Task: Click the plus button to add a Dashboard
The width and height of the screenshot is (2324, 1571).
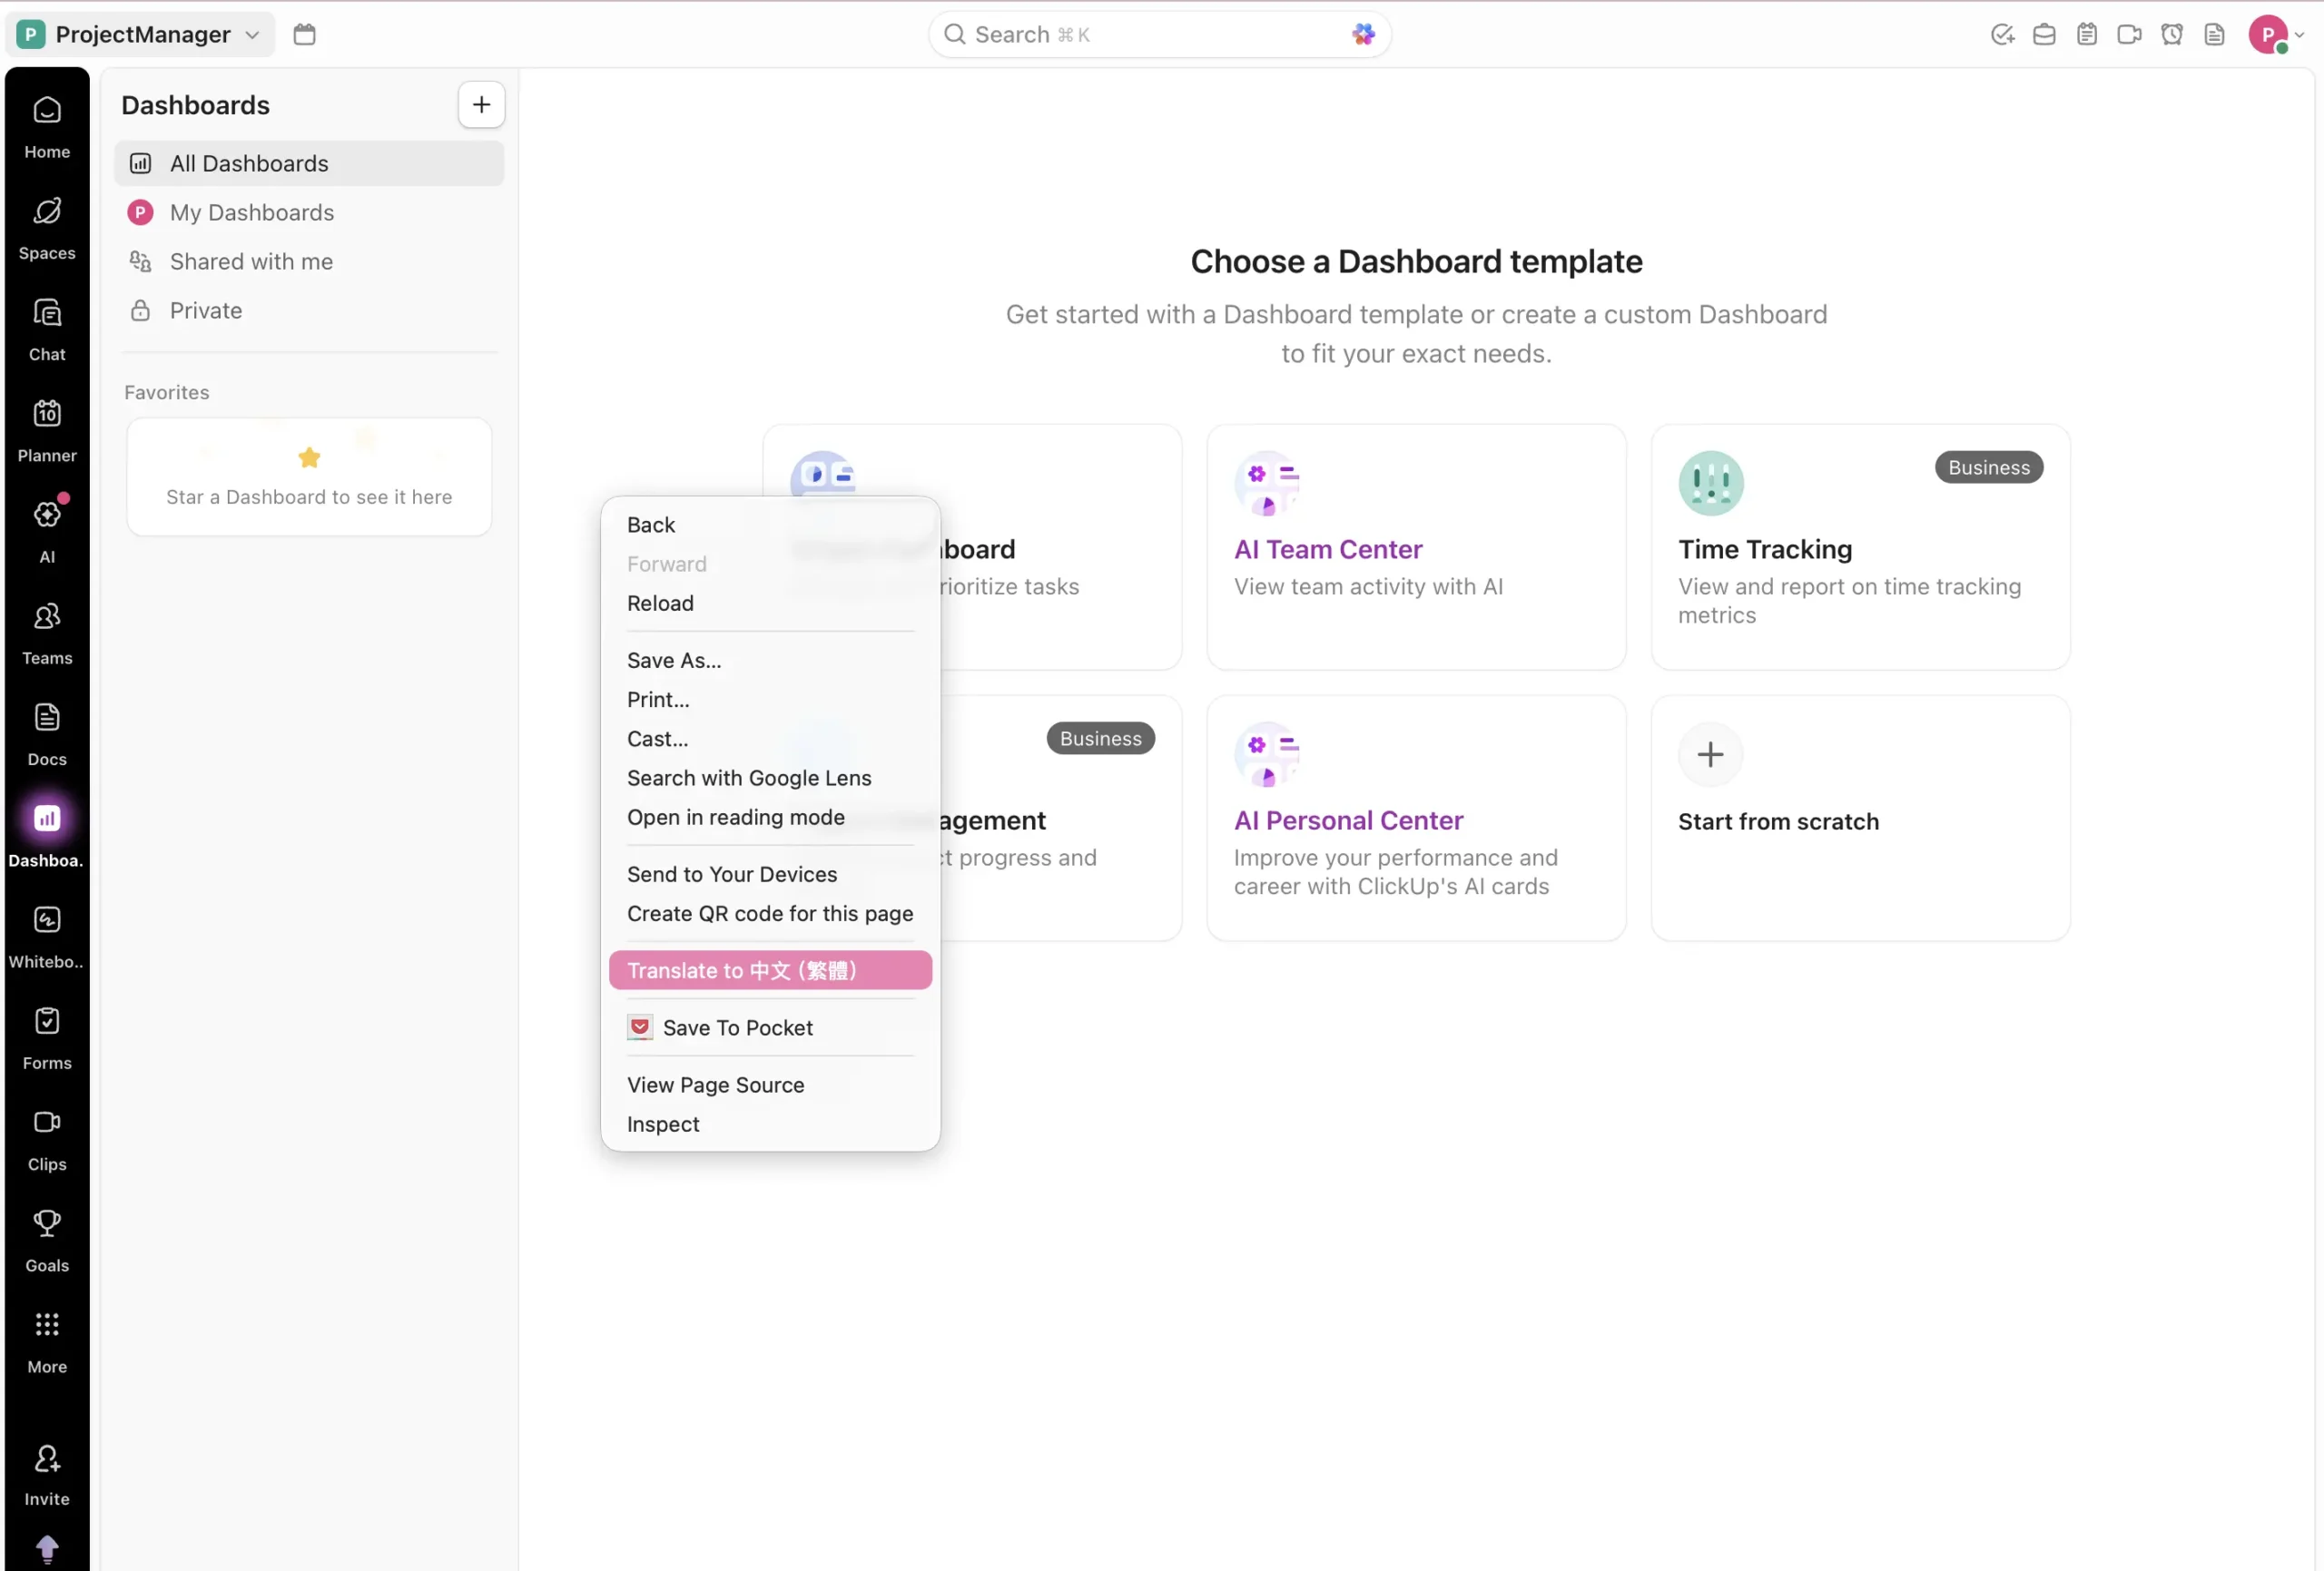Action: 481,104
